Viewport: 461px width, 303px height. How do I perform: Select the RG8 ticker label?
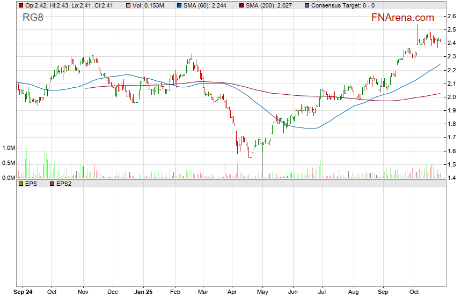pyautogui.click(x=33, y=17)
